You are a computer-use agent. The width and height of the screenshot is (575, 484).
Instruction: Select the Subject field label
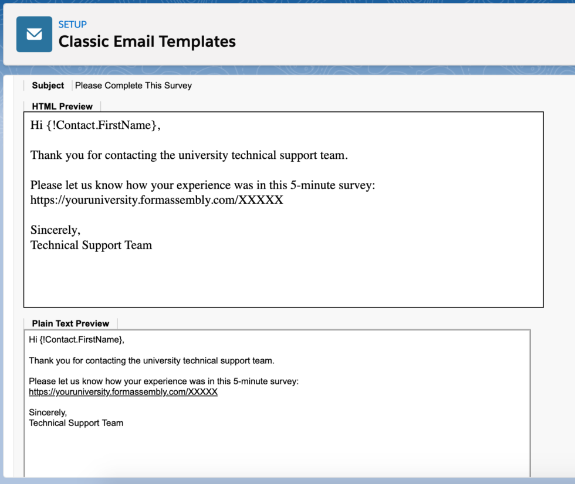click(48, 86)
